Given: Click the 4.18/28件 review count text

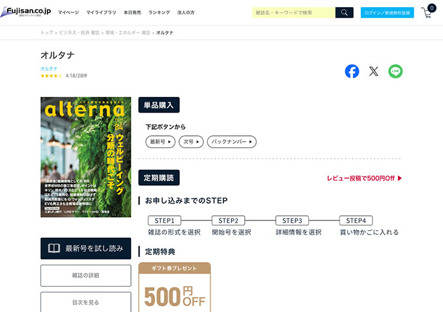Looking at the screenshot, I should (x=76, y=75).
